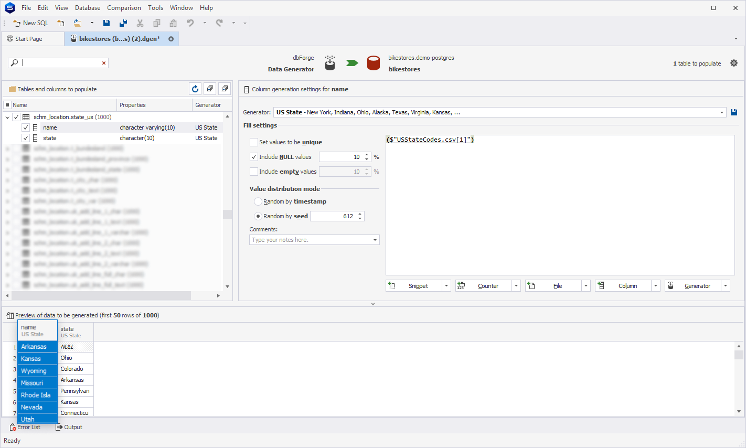This screenshot has height=448, width=746.
Task: Click the Generator button
Action: coord(694,286)
